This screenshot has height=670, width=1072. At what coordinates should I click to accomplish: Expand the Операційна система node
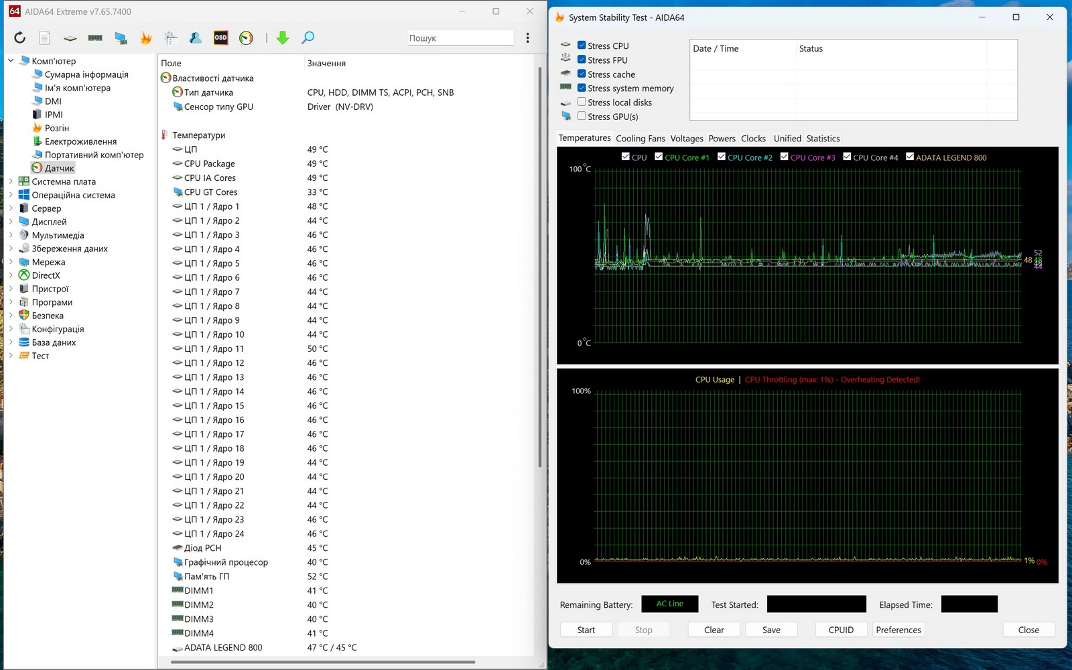(x=11, y=195)
